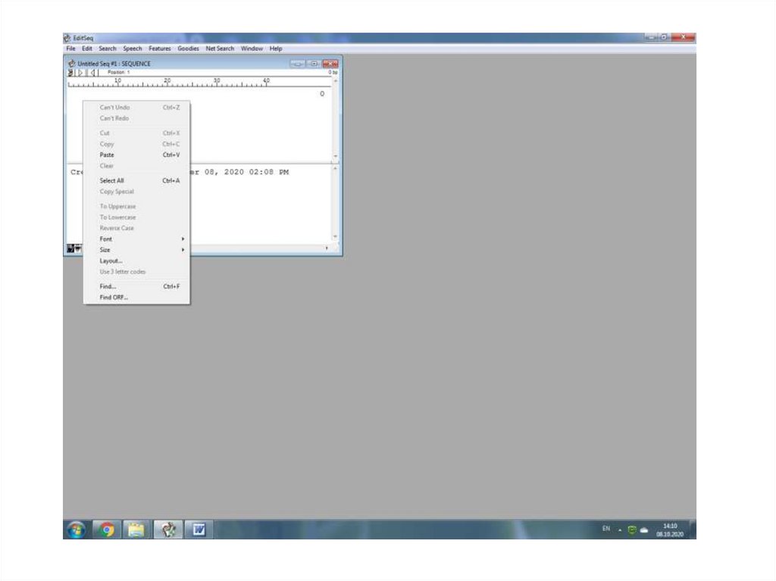Open the Search menu
776x581 pixels.
(108, 48)
